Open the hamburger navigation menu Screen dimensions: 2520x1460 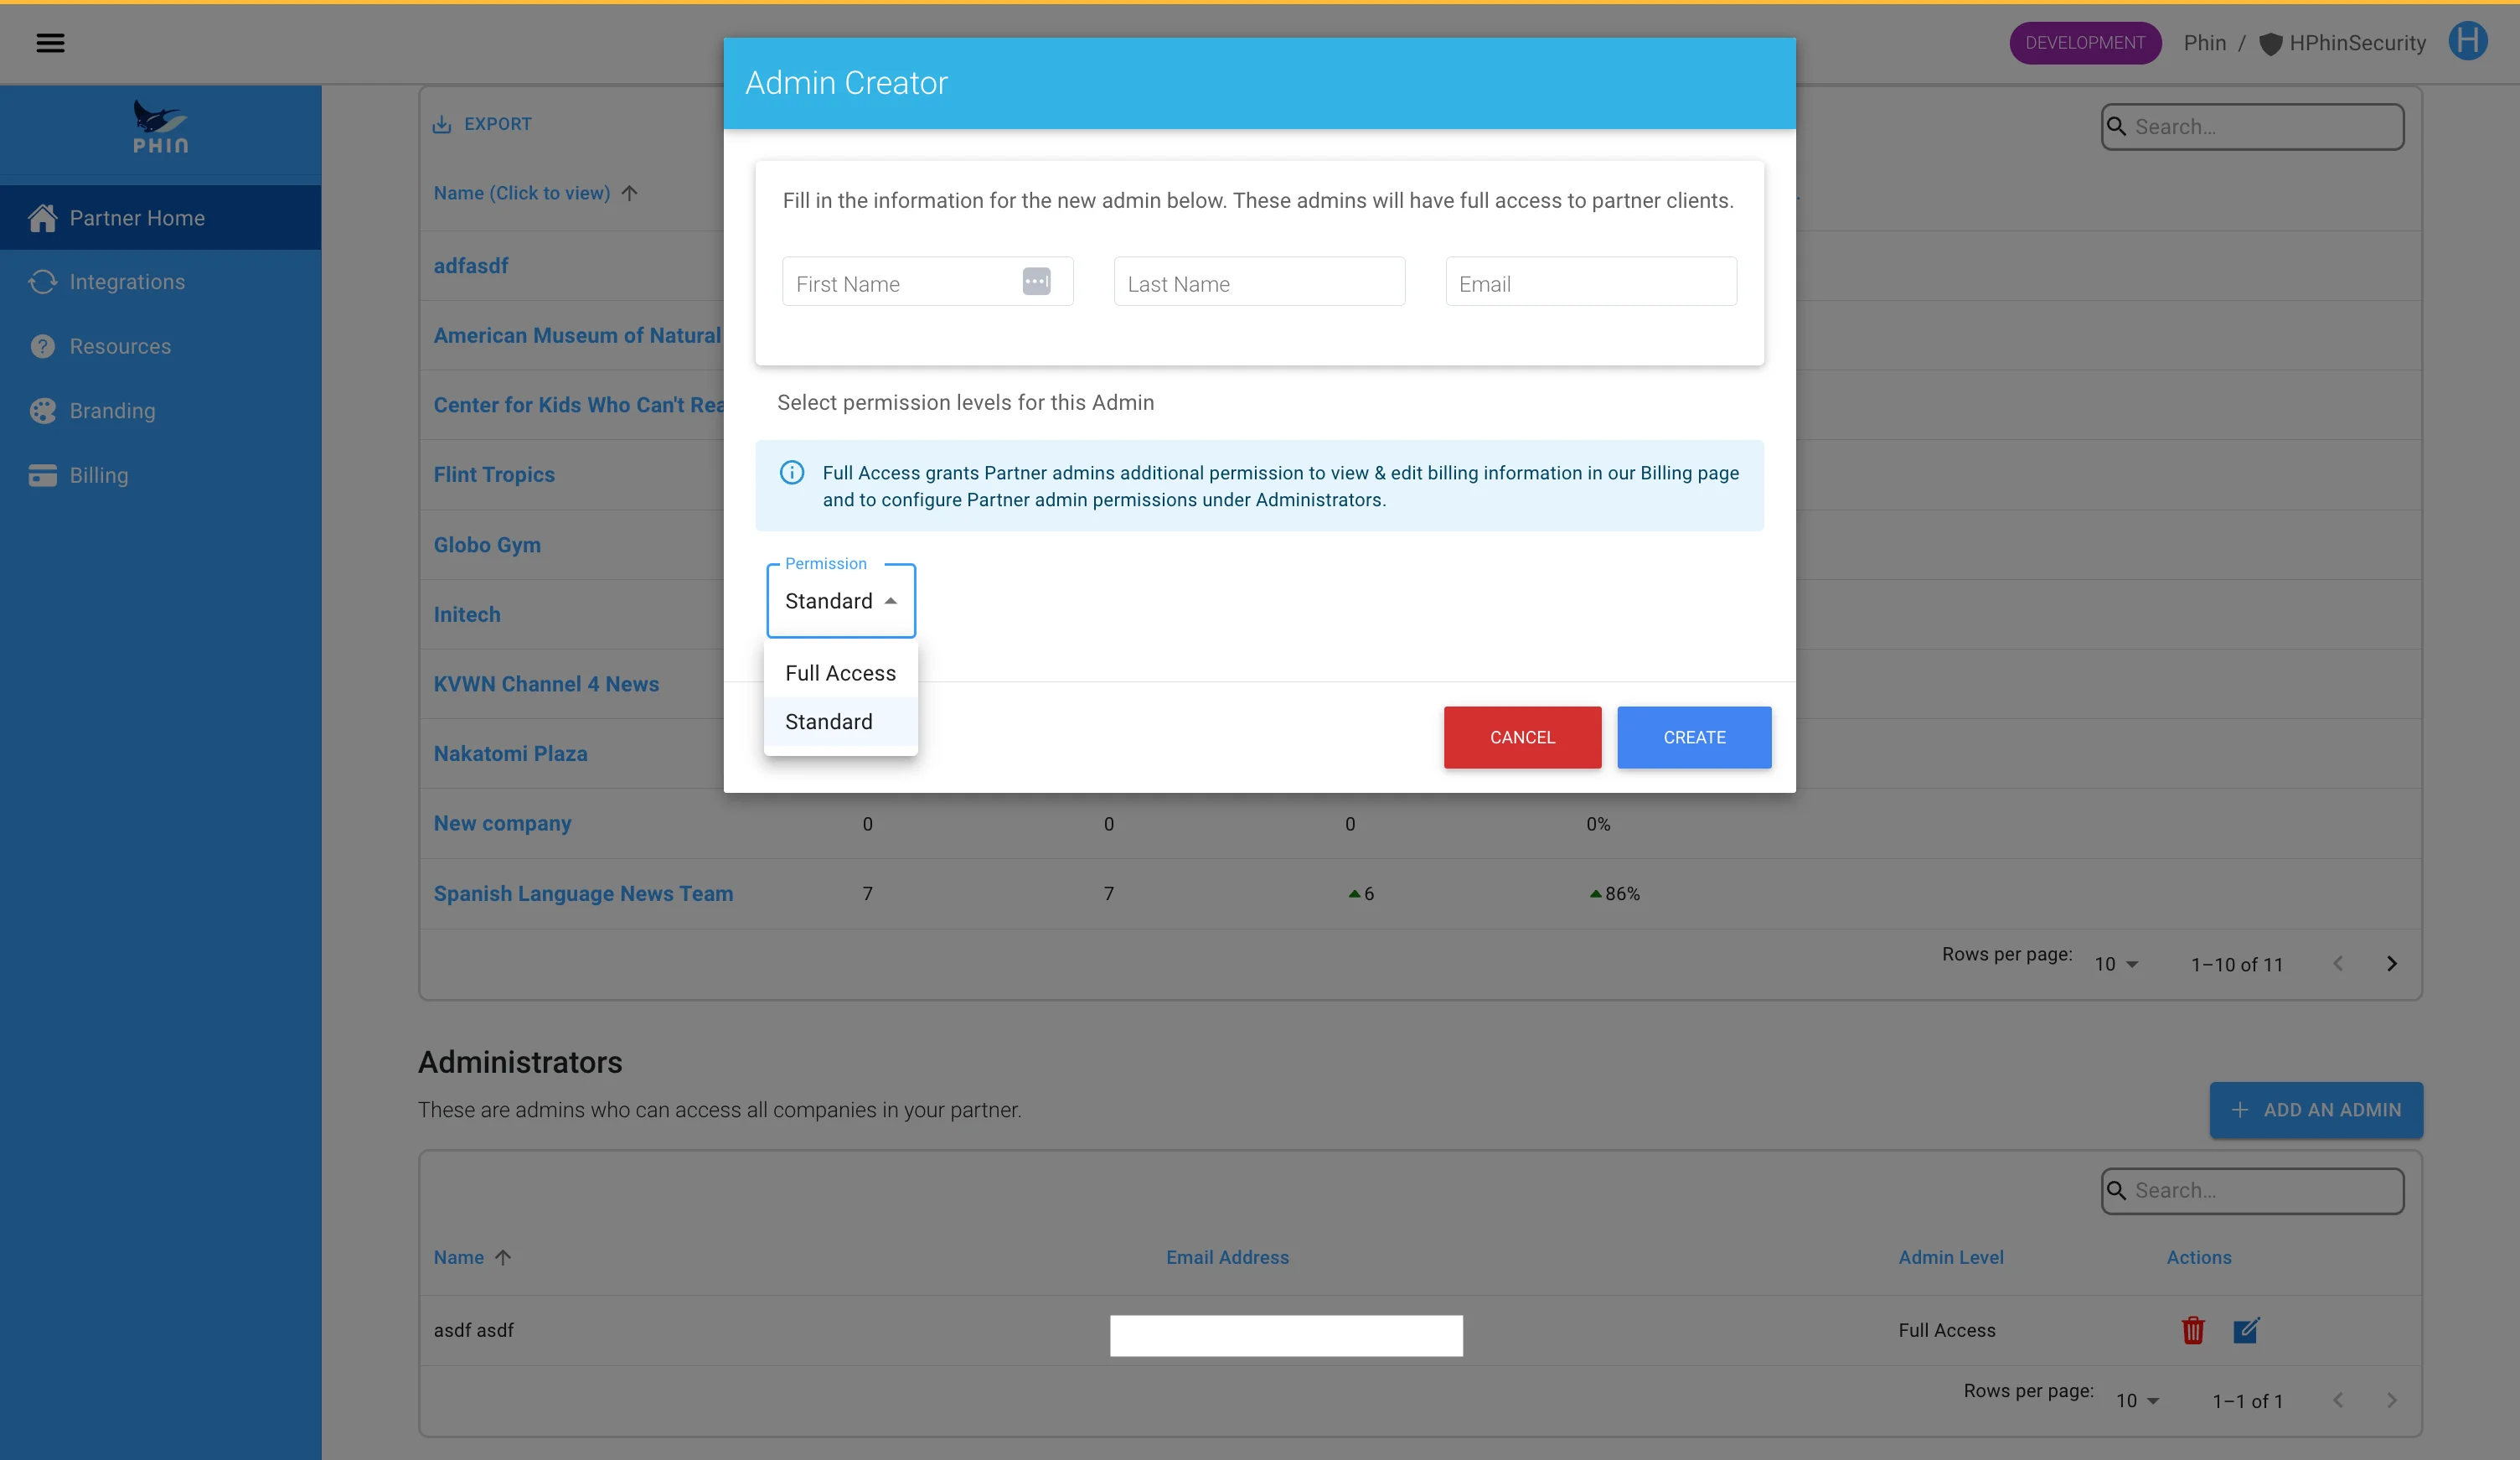pos(50,43)
